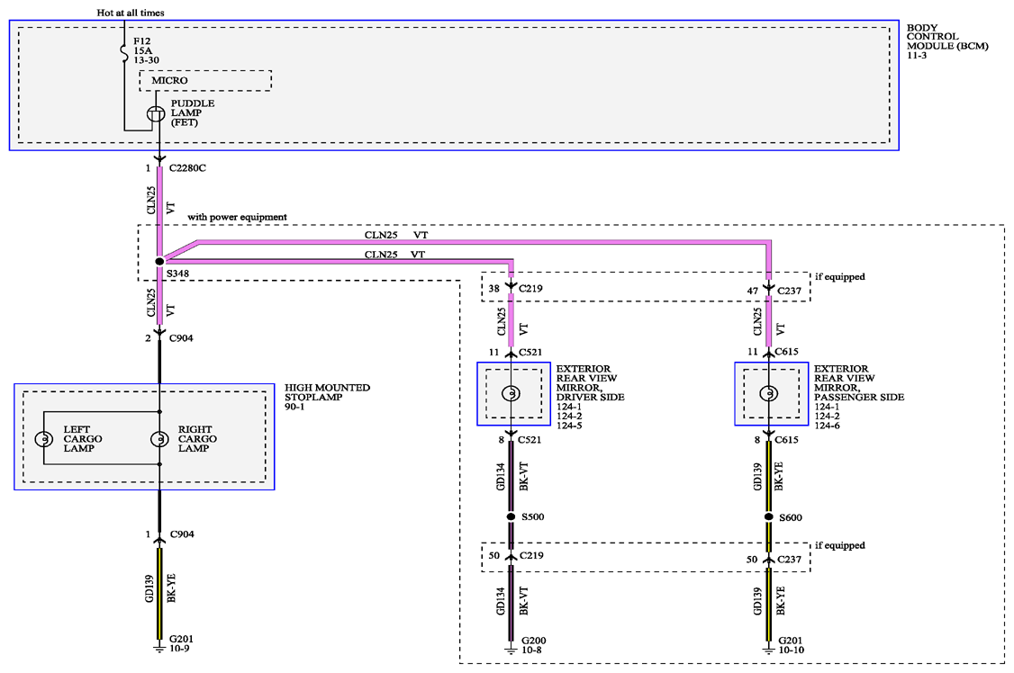Click the Right Cargo Lamp bulb symbol
Viewport: 1014px width, 673px height.
(159, 439)
